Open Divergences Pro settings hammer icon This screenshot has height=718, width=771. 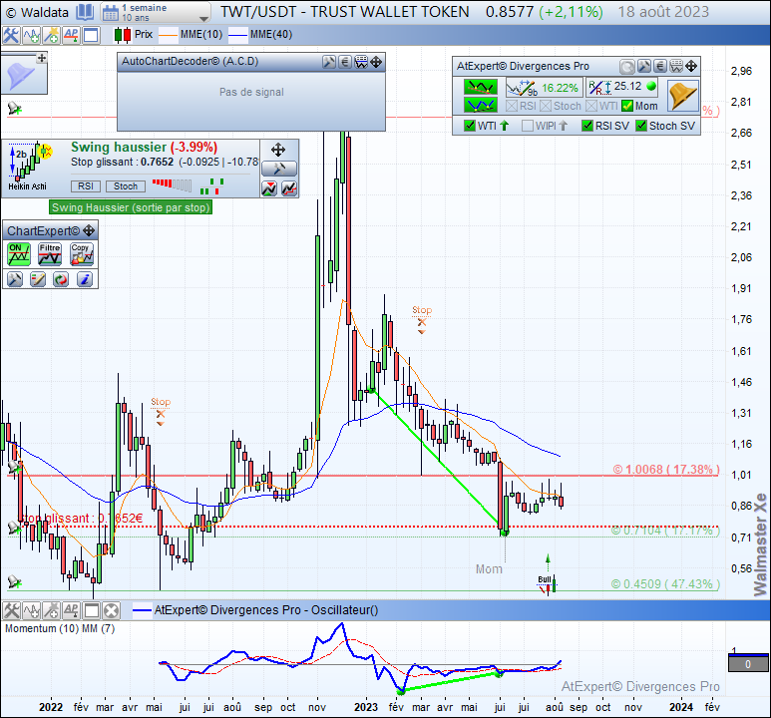tap(643, 66)
